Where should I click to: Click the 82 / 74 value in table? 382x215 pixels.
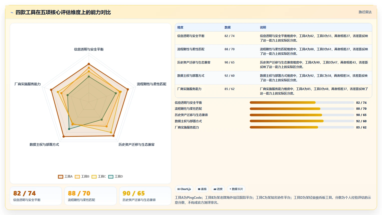coord(229,36)
